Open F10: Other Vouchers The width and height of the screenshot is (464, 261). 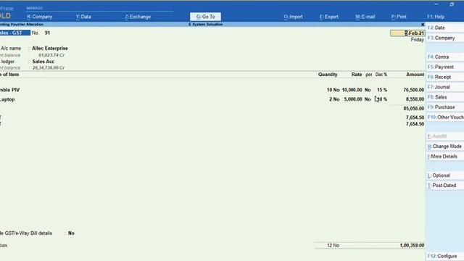tap(444, 117)
